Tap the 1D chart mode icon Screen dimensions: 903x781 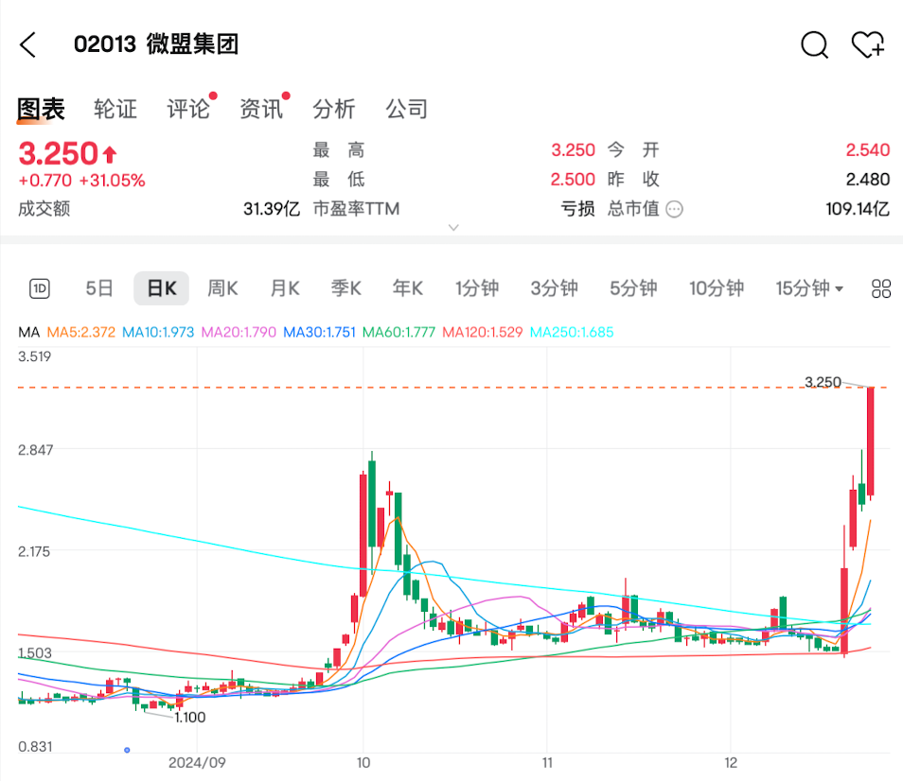pyautogui.click(x=39, y=289)
